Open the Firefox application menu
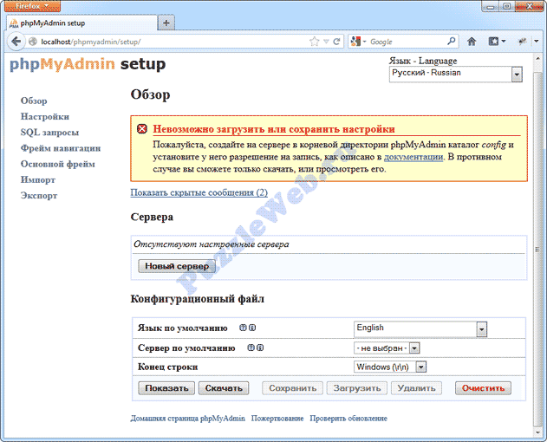This screenshot has height=442, width=547. (32, 6)
